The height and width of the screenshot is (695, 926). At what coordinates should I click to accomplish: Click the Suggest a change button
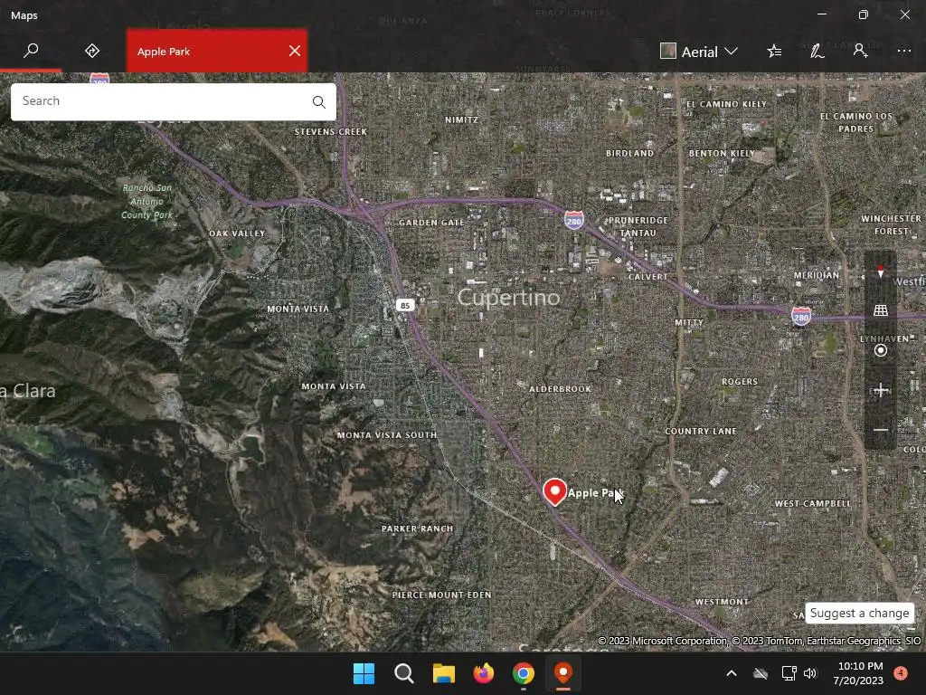(x=859, y=613)
